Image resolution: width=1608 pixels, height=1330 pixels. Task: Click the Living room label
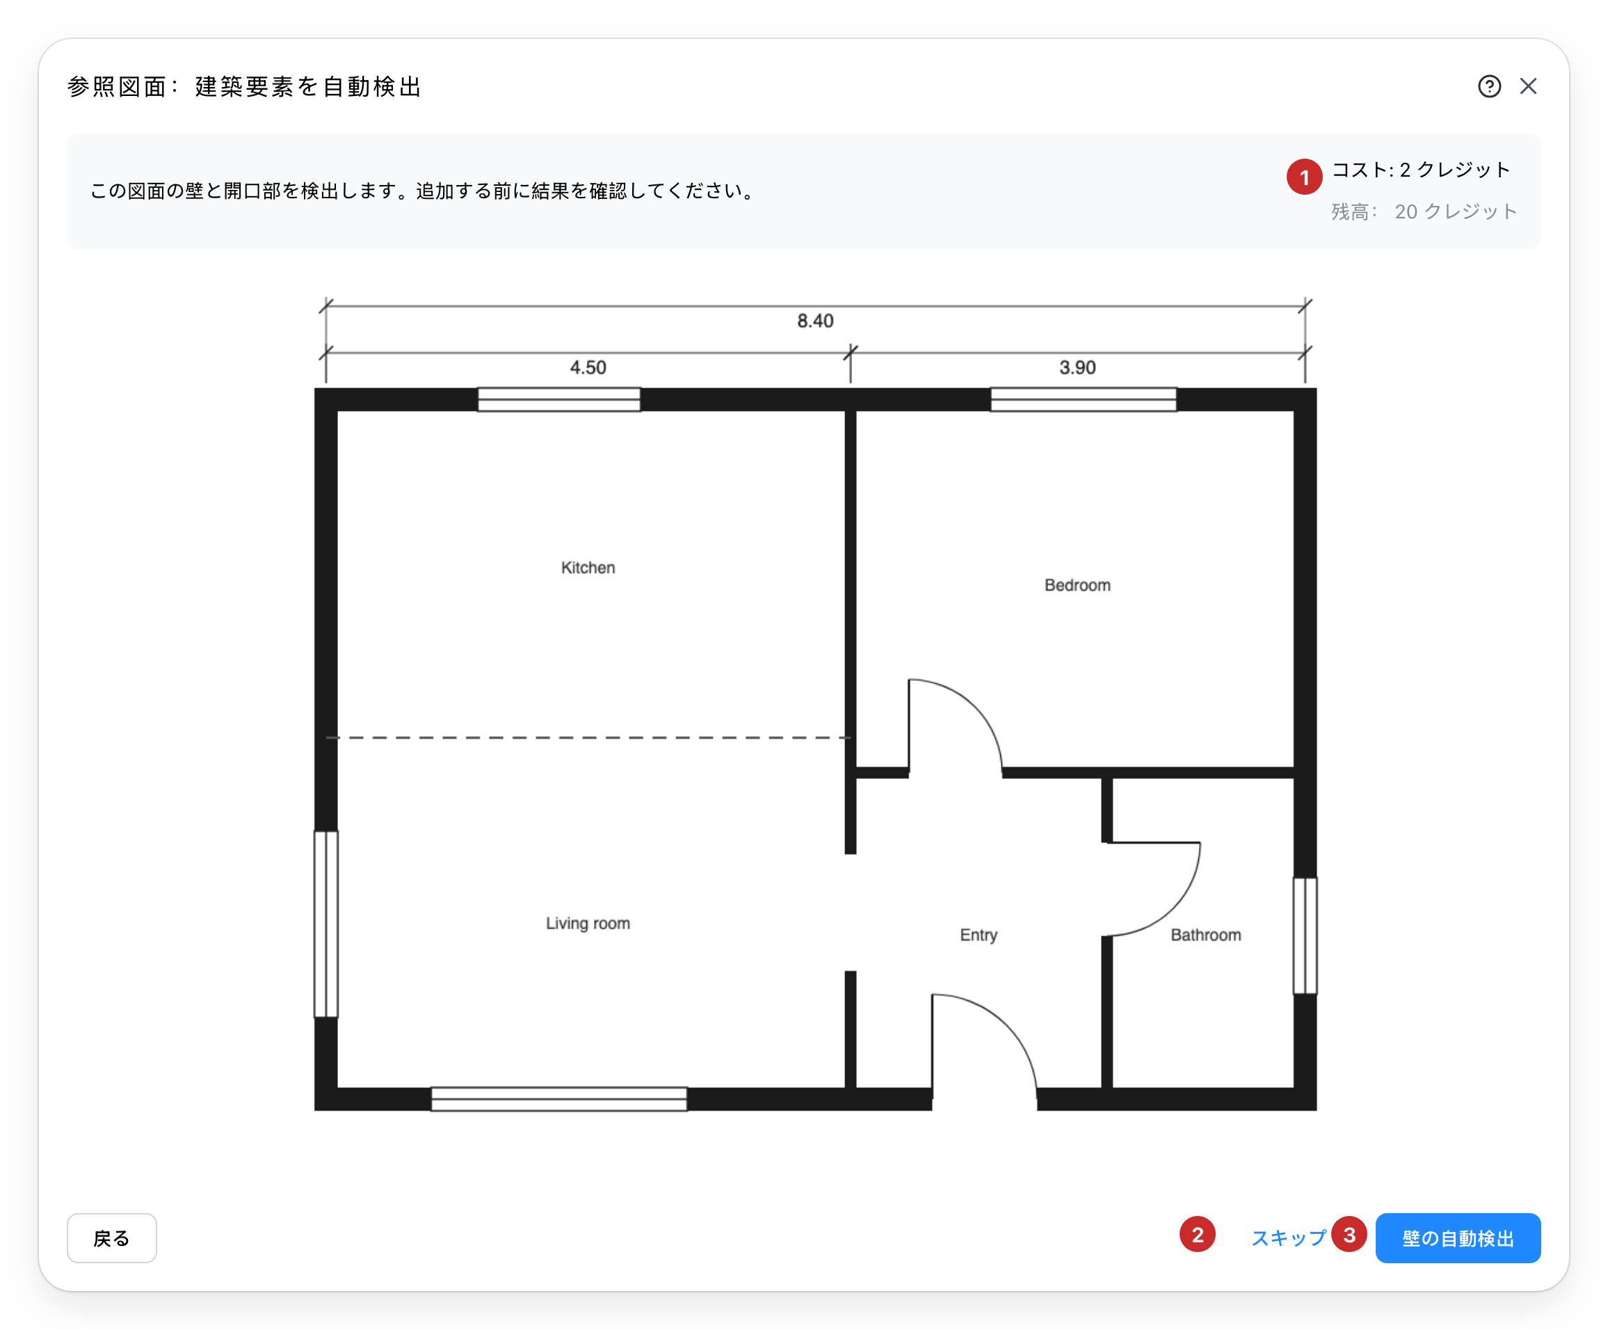click(x=588, y=924)
